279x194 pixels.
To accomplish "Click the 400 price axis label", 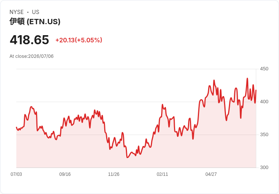I will (264, 102).
